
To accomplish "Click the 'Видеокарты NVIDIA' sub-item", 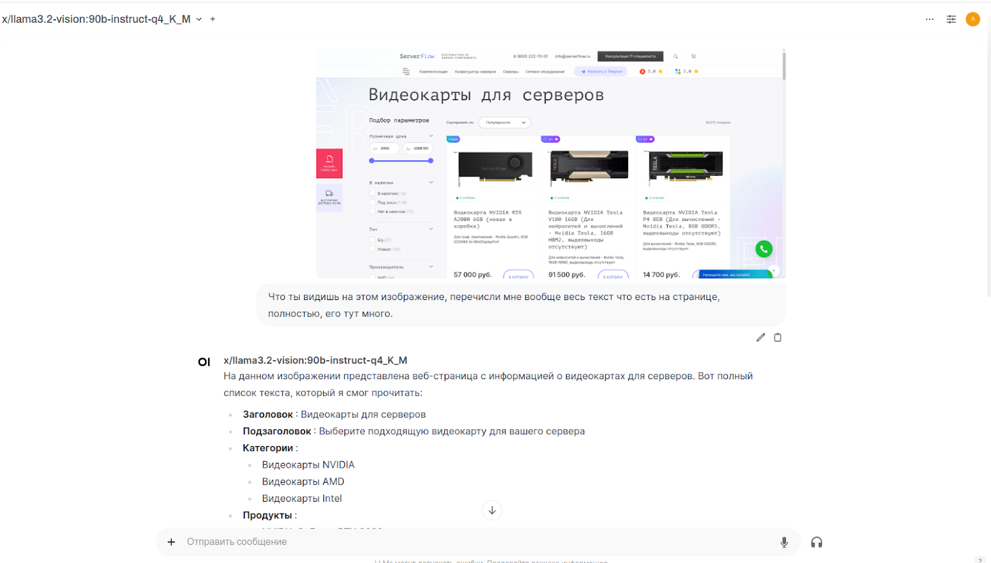I will tap(308, 465).
